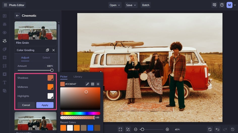Redo with the right curved arrow

click(225, 129)
